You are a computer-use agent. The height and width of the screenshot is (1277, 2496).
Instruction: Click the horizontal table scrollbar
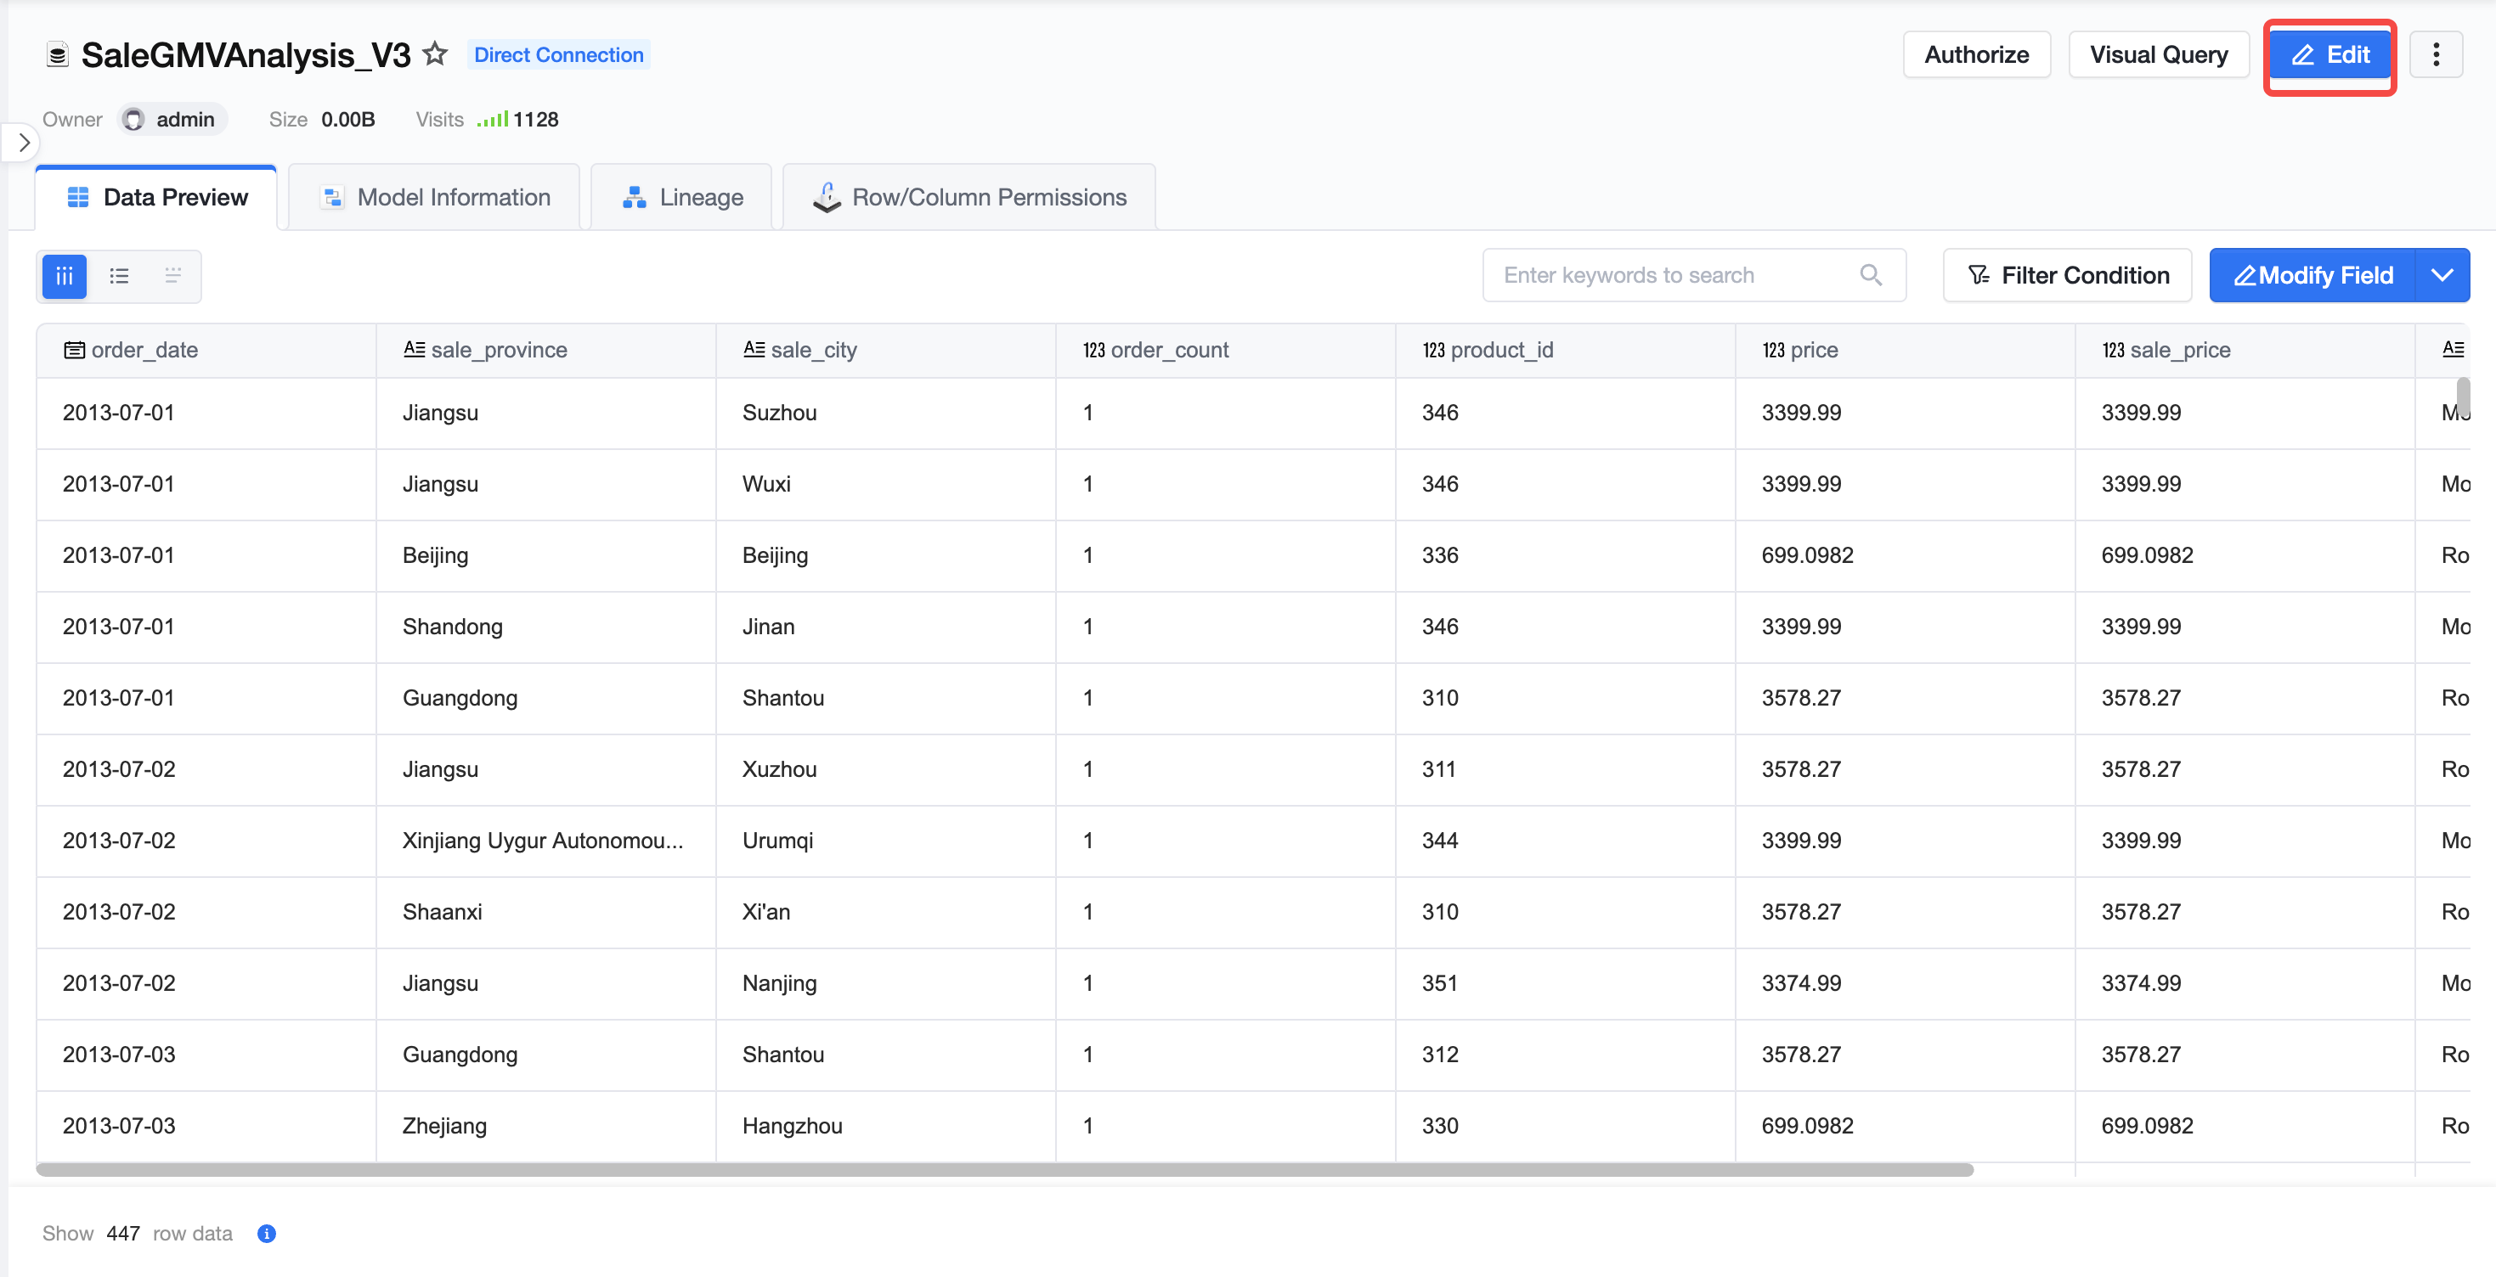pyautogui.click(x=1005, y=1169)
